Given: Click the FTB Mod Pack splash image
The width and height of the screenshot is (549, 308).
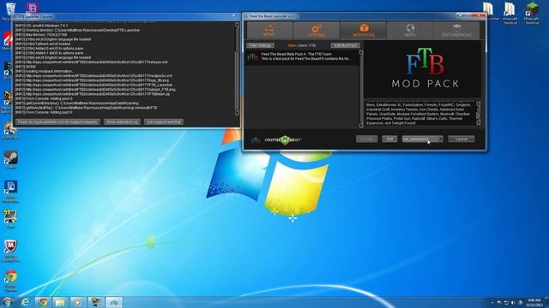Looking at the screenshot, I should tap(423, 69).
